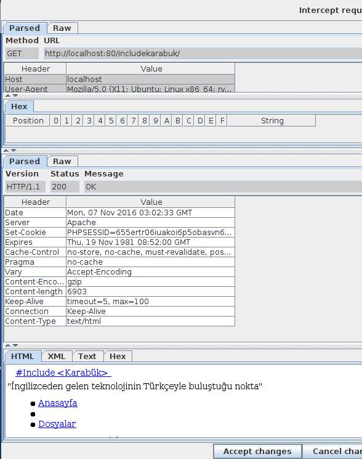Click the Accept changes button
This screenshot has width=362, height=459.
click(257, 452)
